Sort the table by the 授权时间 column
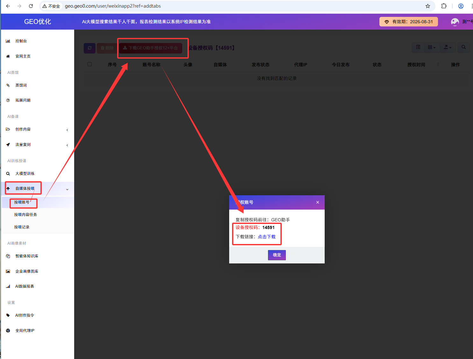 pyautogui.click(x=416, y=65)
